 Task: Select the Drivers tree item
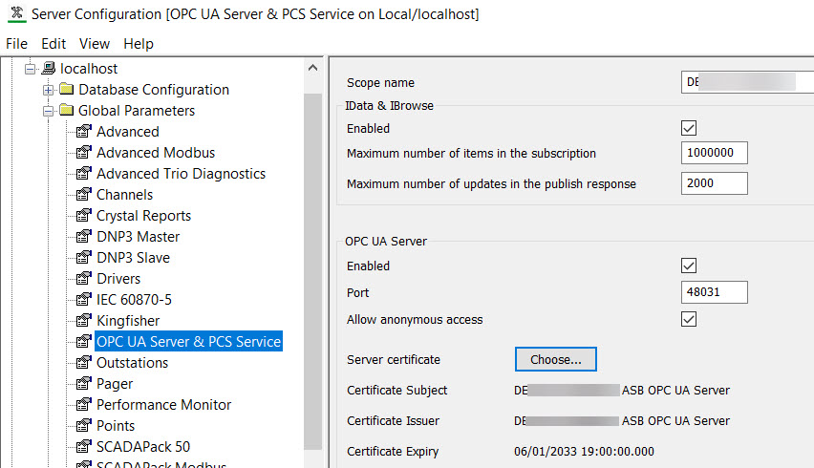coord(118,279)
